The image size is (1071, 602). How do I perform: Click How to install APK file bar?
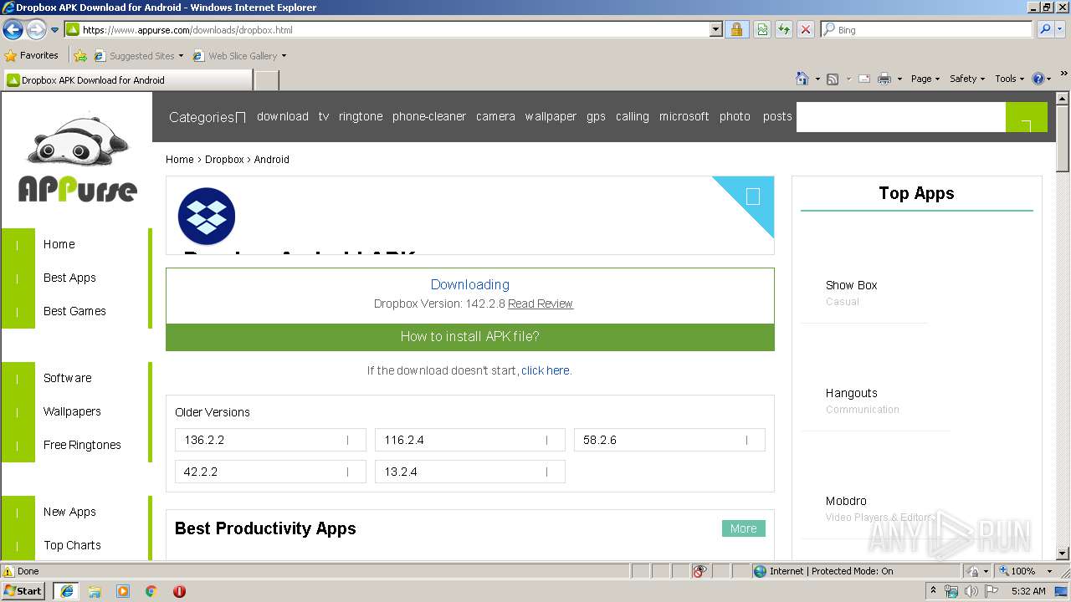[x=470, y=337]
